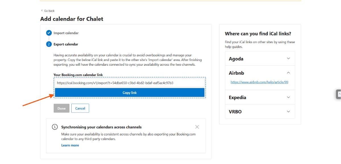Cancel adding the calendar
The image size is (341, 164).
[x=80, y=108]
